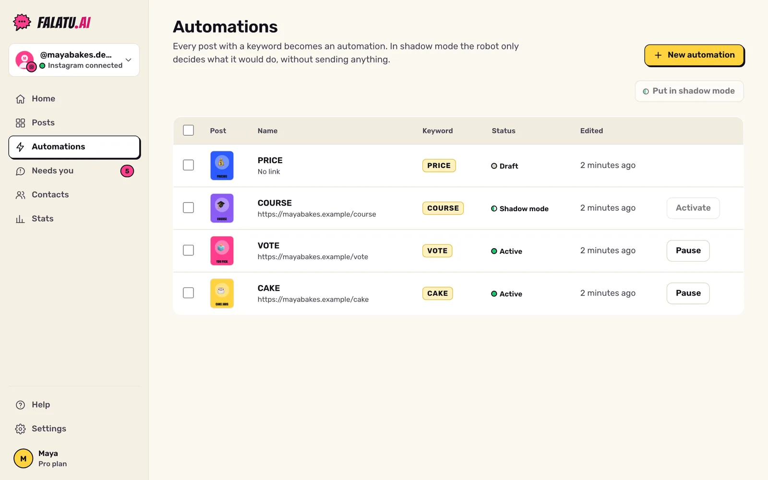The width and height of the screenshot is (768, 480).
Task: Click the https://mayabakes.example/cake link text
Action: 313,300
